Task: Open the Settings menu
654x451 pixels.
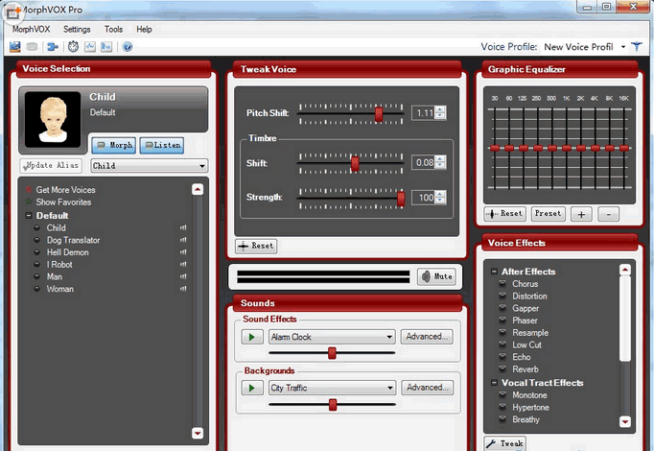Action: click(x=77, y=29)
